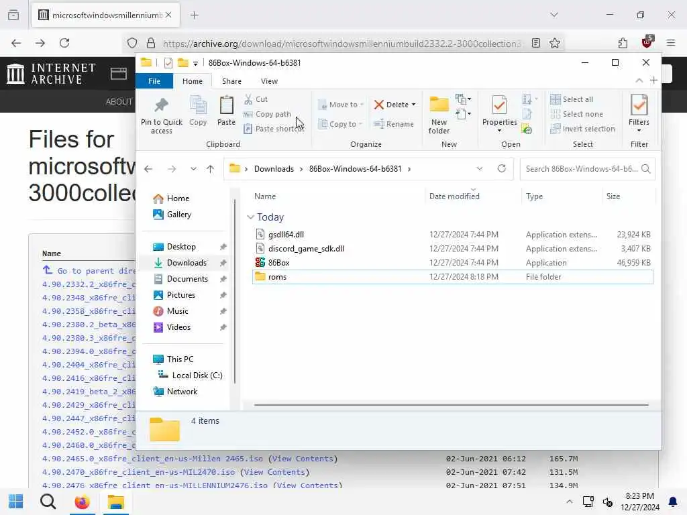
Task: Open a new Firefox tab
Action: point(195,15)
